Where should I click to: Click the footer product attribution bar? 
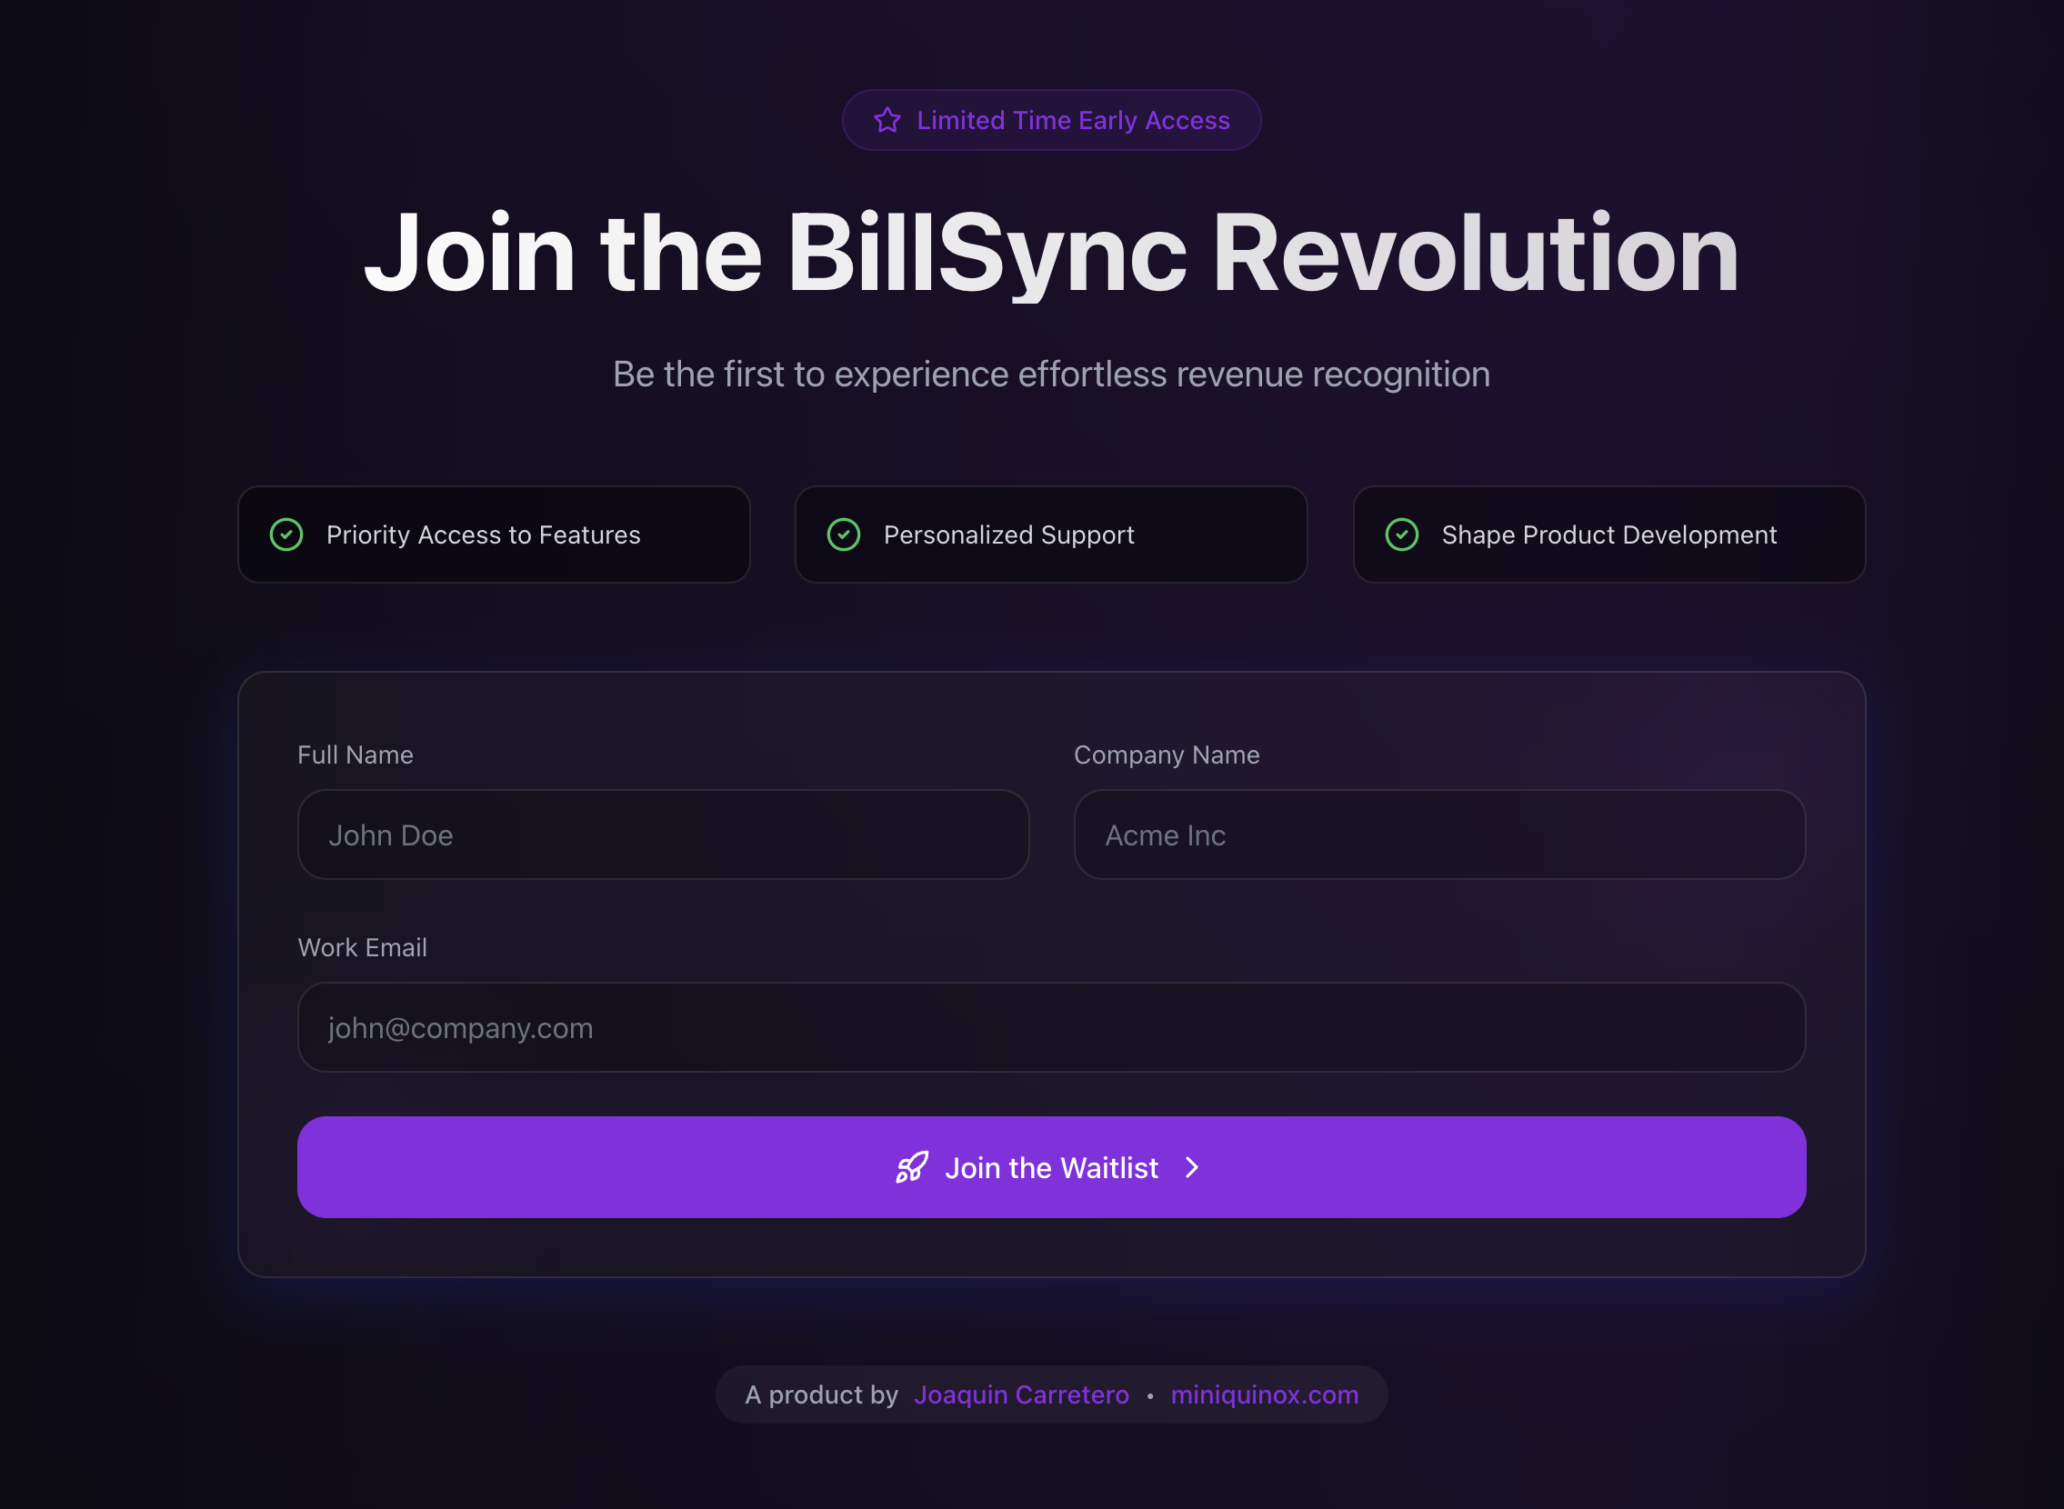point(1051,1394)
